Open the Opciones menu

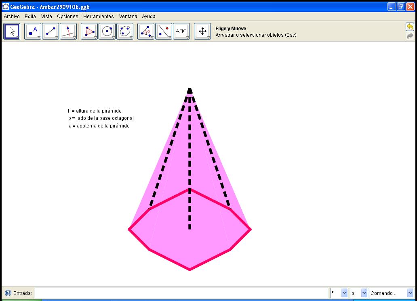coord(67,17)
